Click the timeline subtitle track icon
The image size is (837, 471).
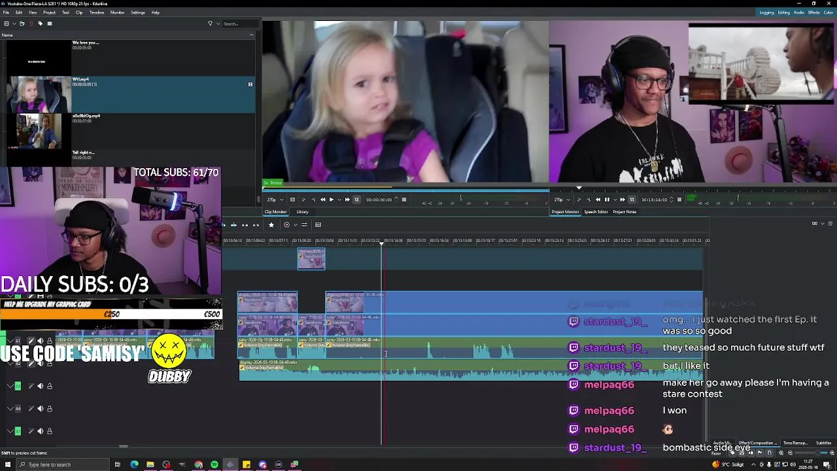[318, 225]
